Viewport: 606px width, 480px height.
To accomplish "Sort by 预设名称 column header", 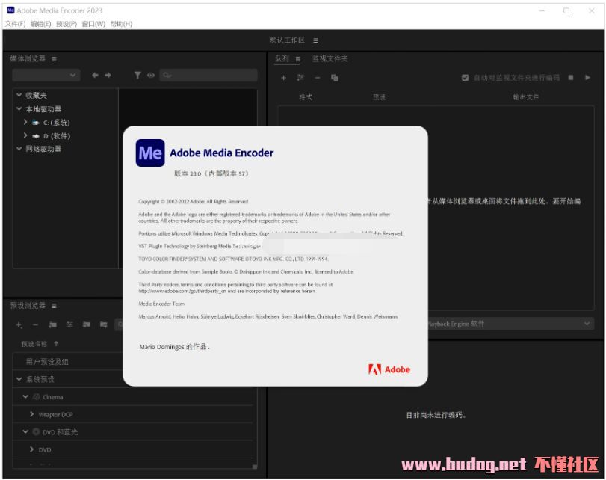I will [34, 344].
